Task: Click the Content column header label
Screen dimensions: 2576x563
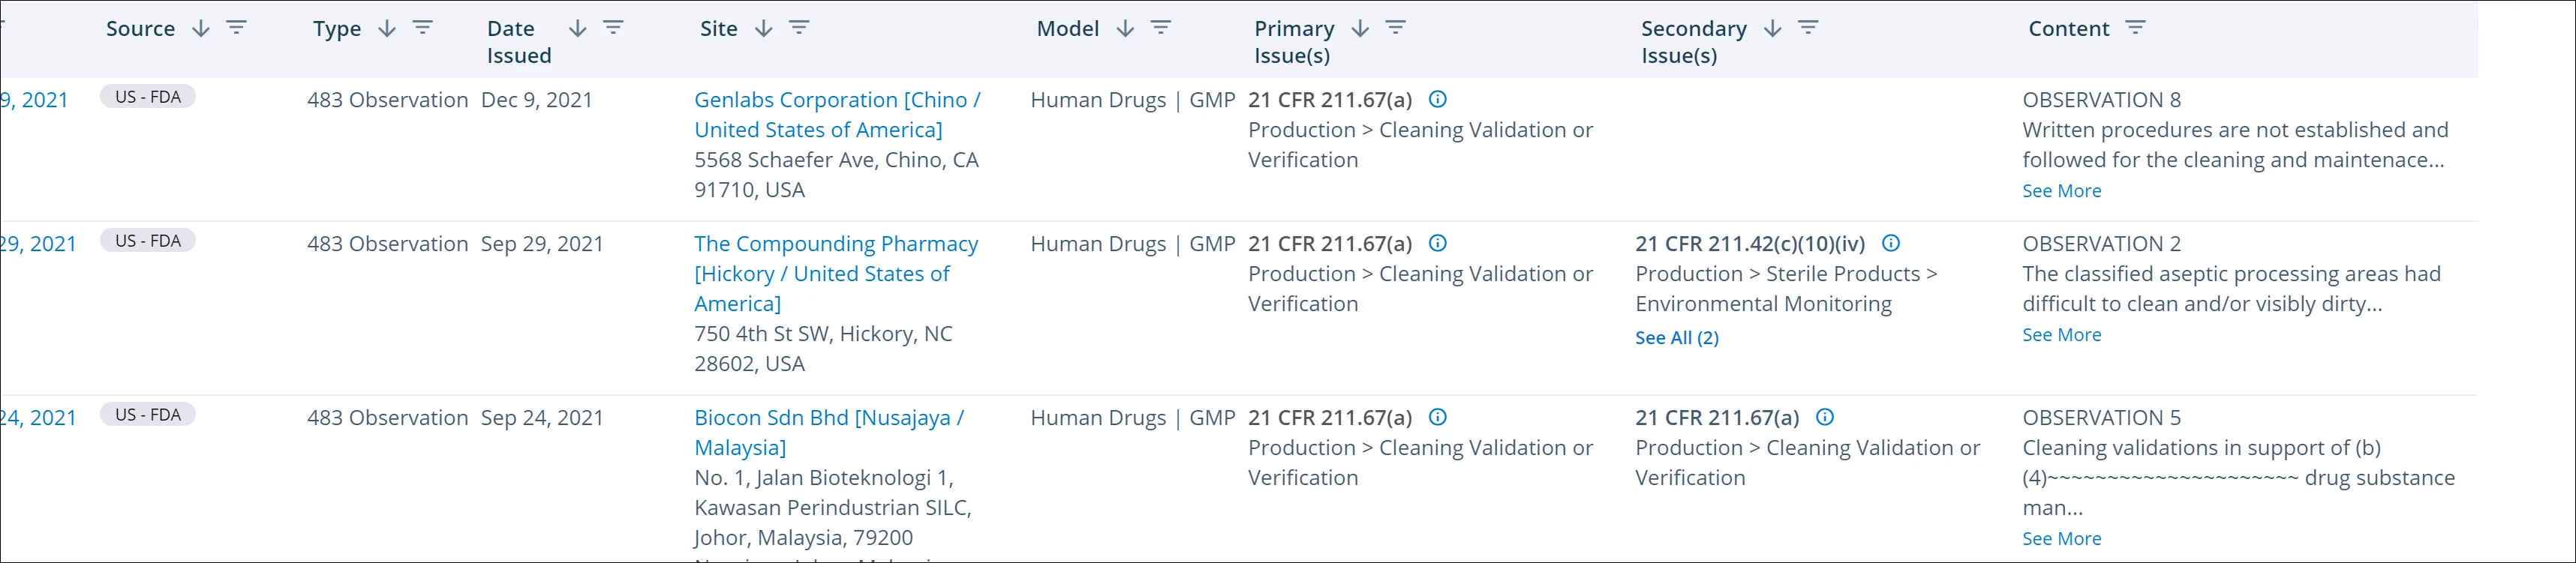Action: (x=2068, y=29)
